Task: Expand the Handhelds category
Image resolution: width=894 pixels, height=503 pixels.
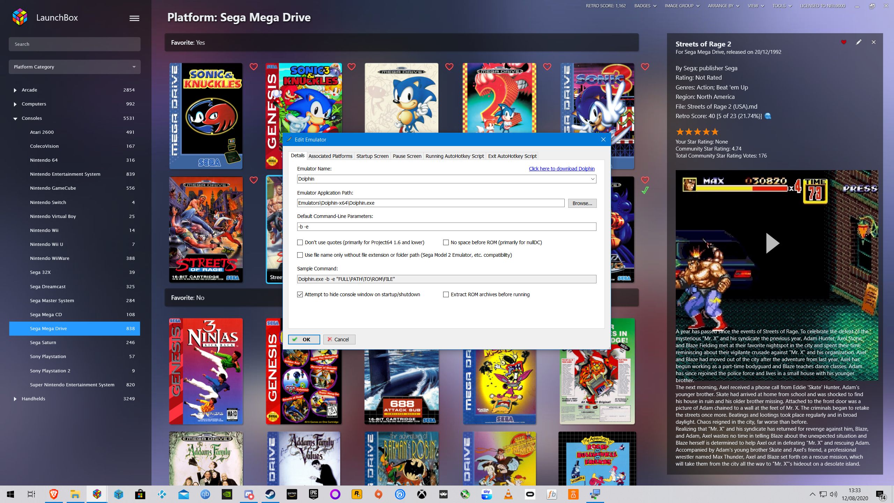Action: pyautogui.click(x=15, y=399)
